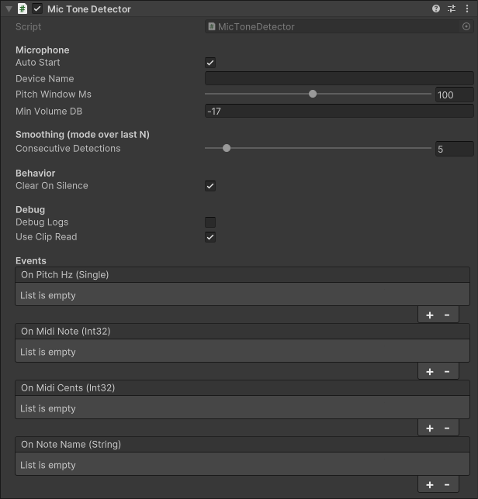Click the Pitch Window Ms slider handle

click(313, 94)
